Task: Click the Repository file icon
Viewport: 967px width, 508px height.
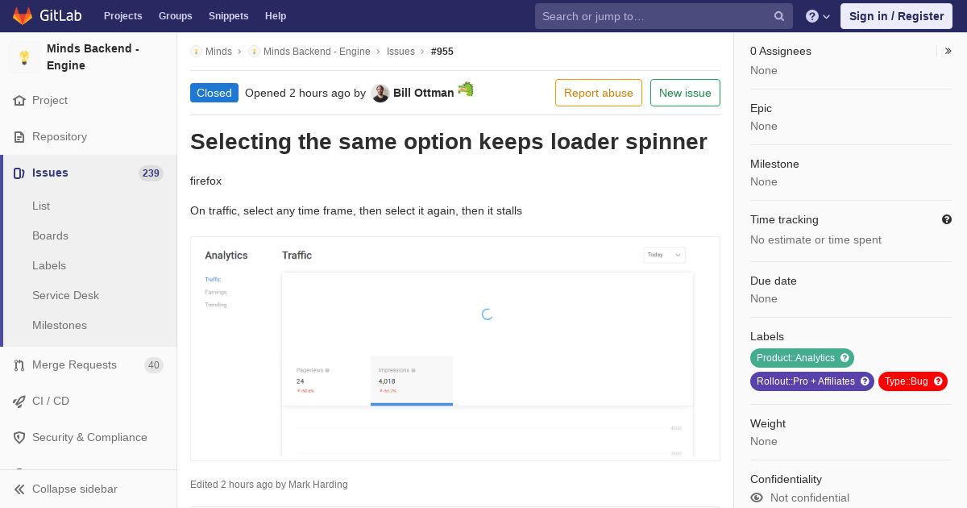Action: tap(19, 136)
